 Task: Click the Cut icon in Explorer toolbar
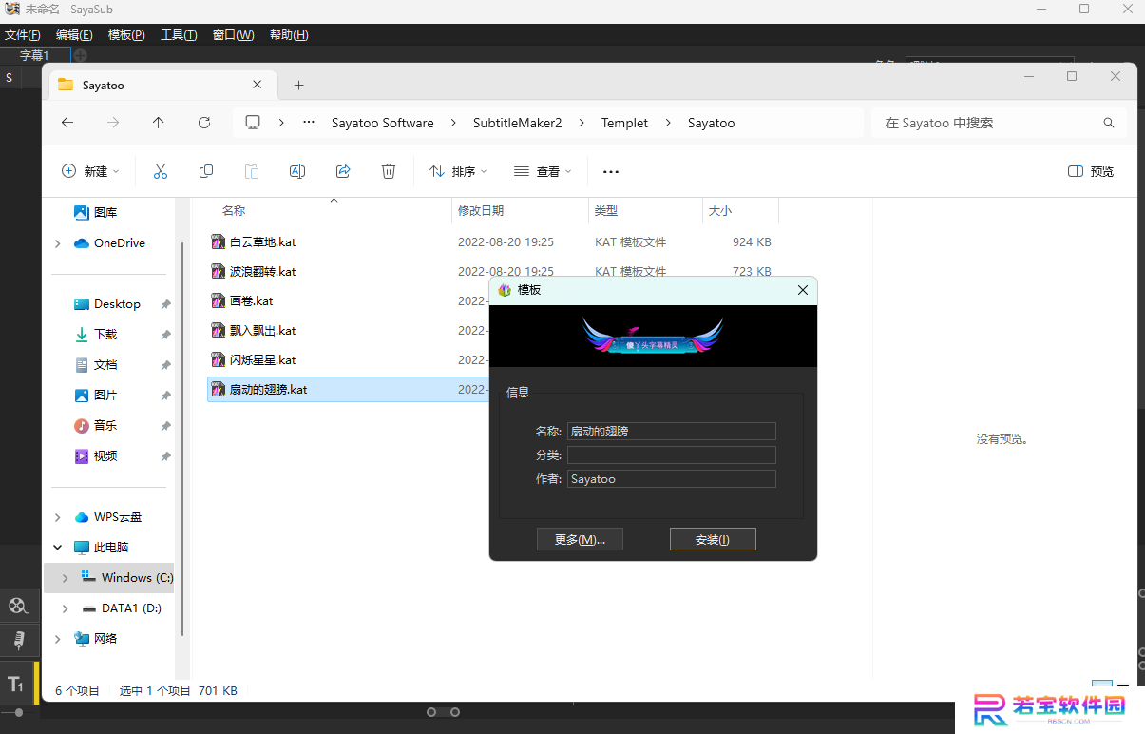pos(161,171)
